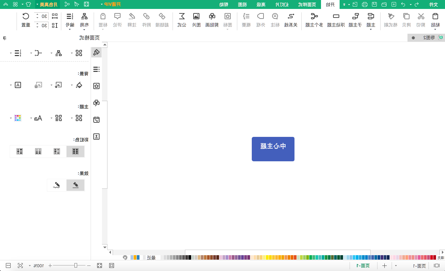The width and height of the screenshot is (445, 271).
Task: Click the 概要 summary icon
Action: 246,16
